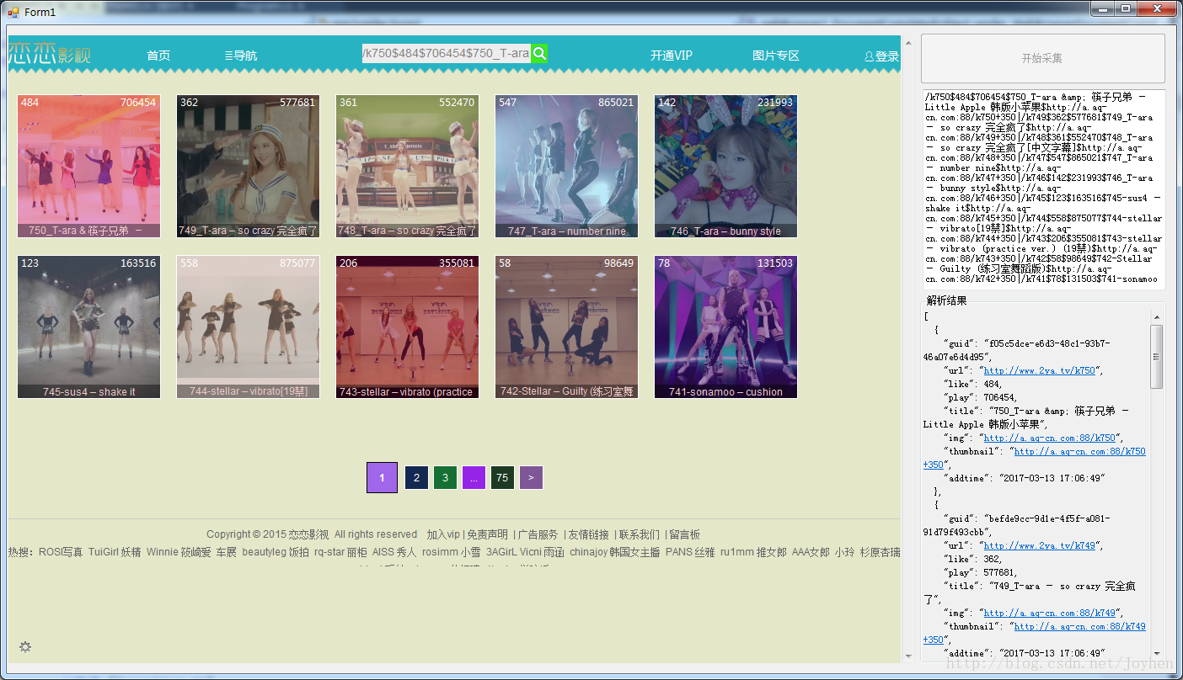Click the chinajoy 韩国女主播 hot search link
Viewport: 1183px width, 680px height.
(x=614, y=552)
